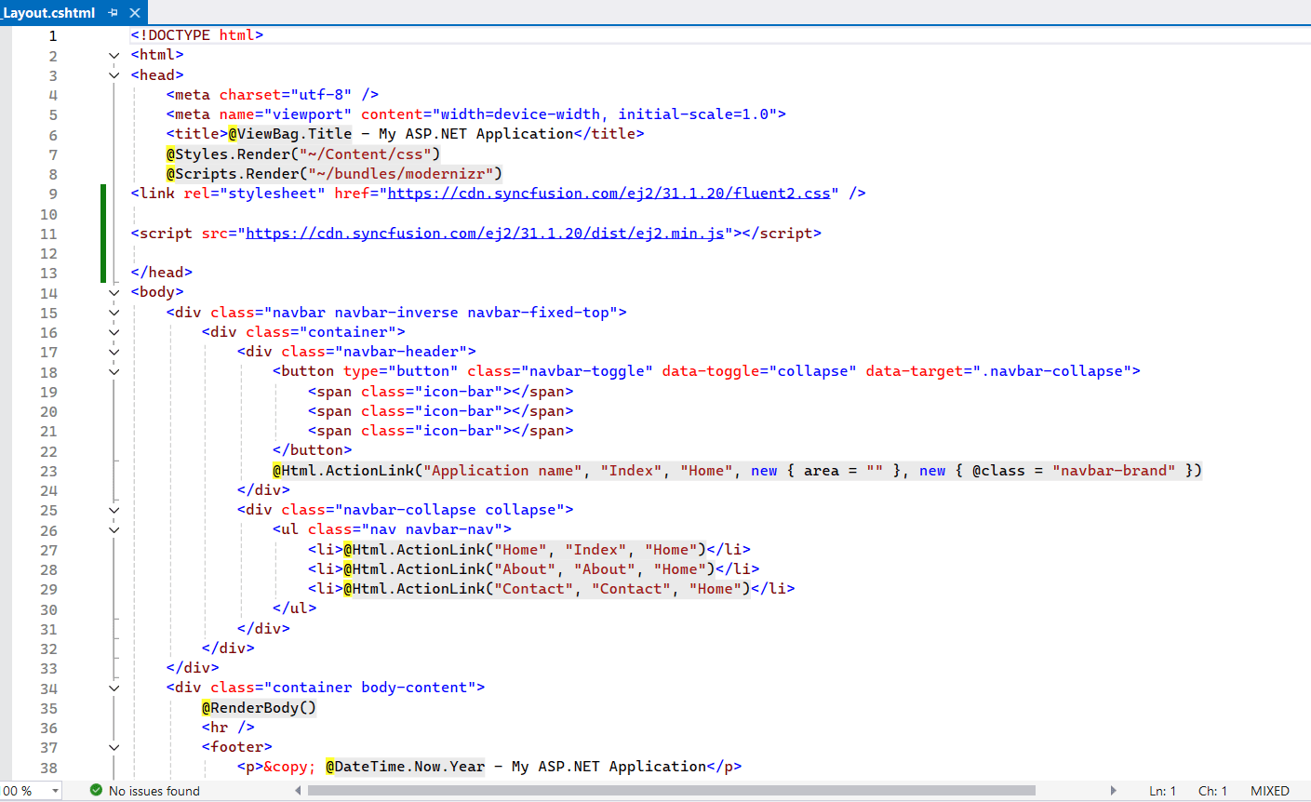This screenshot has height=802, width=1311.
Task: Click the right arrow of the horizontal scrollbar
Action: coord(1114,790)
